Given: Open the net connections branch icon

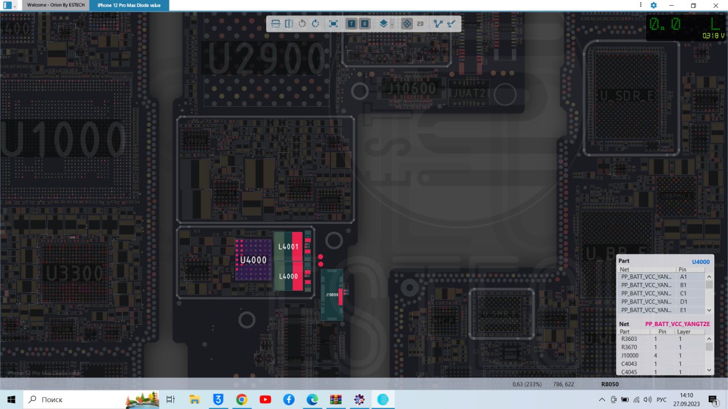Looking at the screenshot, I should (438, 24).
